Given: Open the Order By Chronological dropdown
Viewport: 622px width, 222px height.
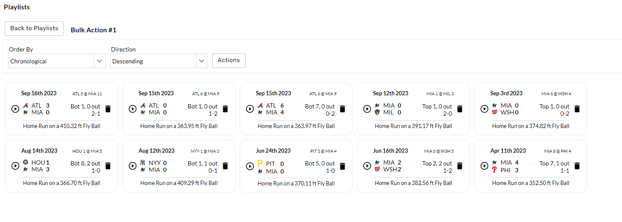Looking at the screenshot, I should [x=57, y=61].
